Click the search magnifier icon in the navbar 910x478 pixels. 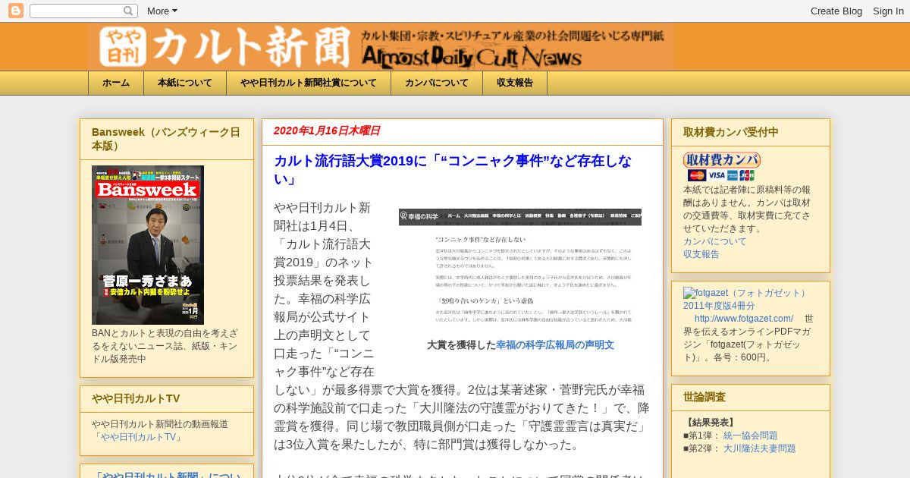pyautogui.click(x=129, y=11)
